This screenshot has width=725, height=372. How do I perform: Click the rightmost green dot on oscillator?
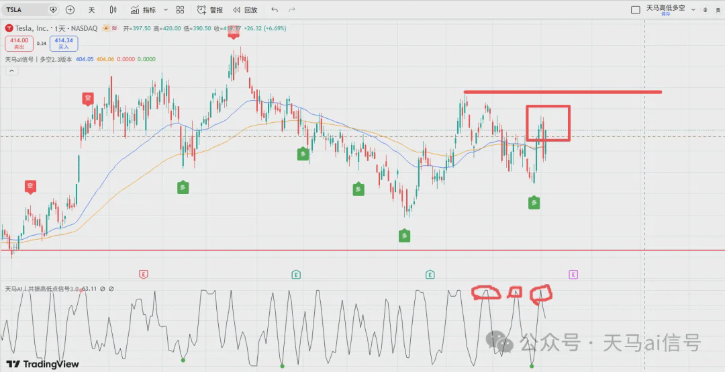532,366
